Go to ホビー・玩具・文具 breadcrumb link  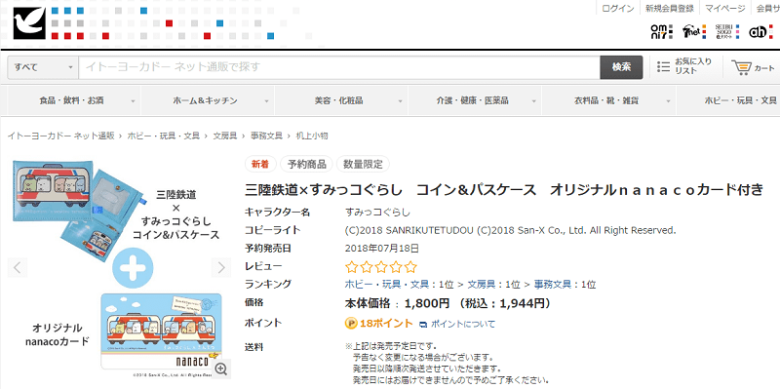point(164,136)
